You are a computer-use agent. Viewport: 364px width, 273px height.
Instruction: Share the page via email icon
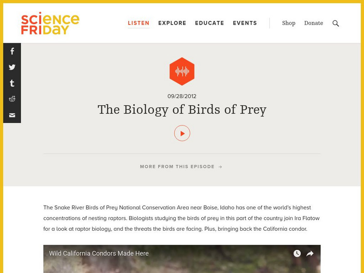(12, 115)
